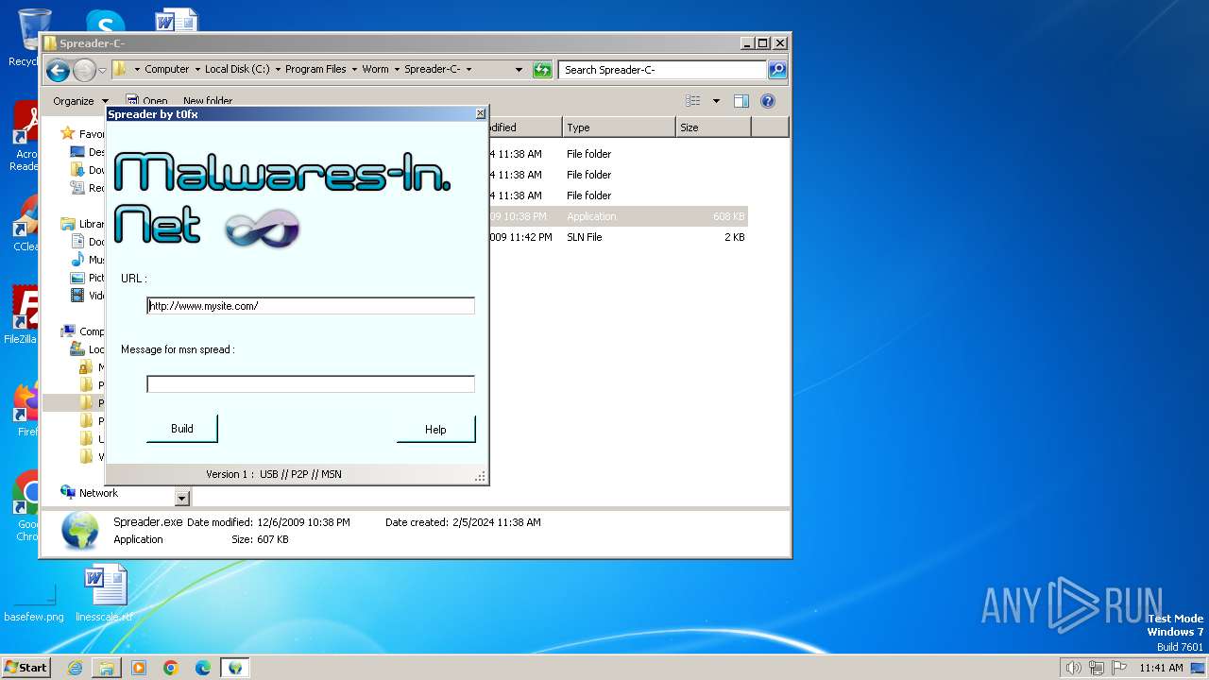
Task: Open Firefox desktop shortcut
Action: point(26,409)
